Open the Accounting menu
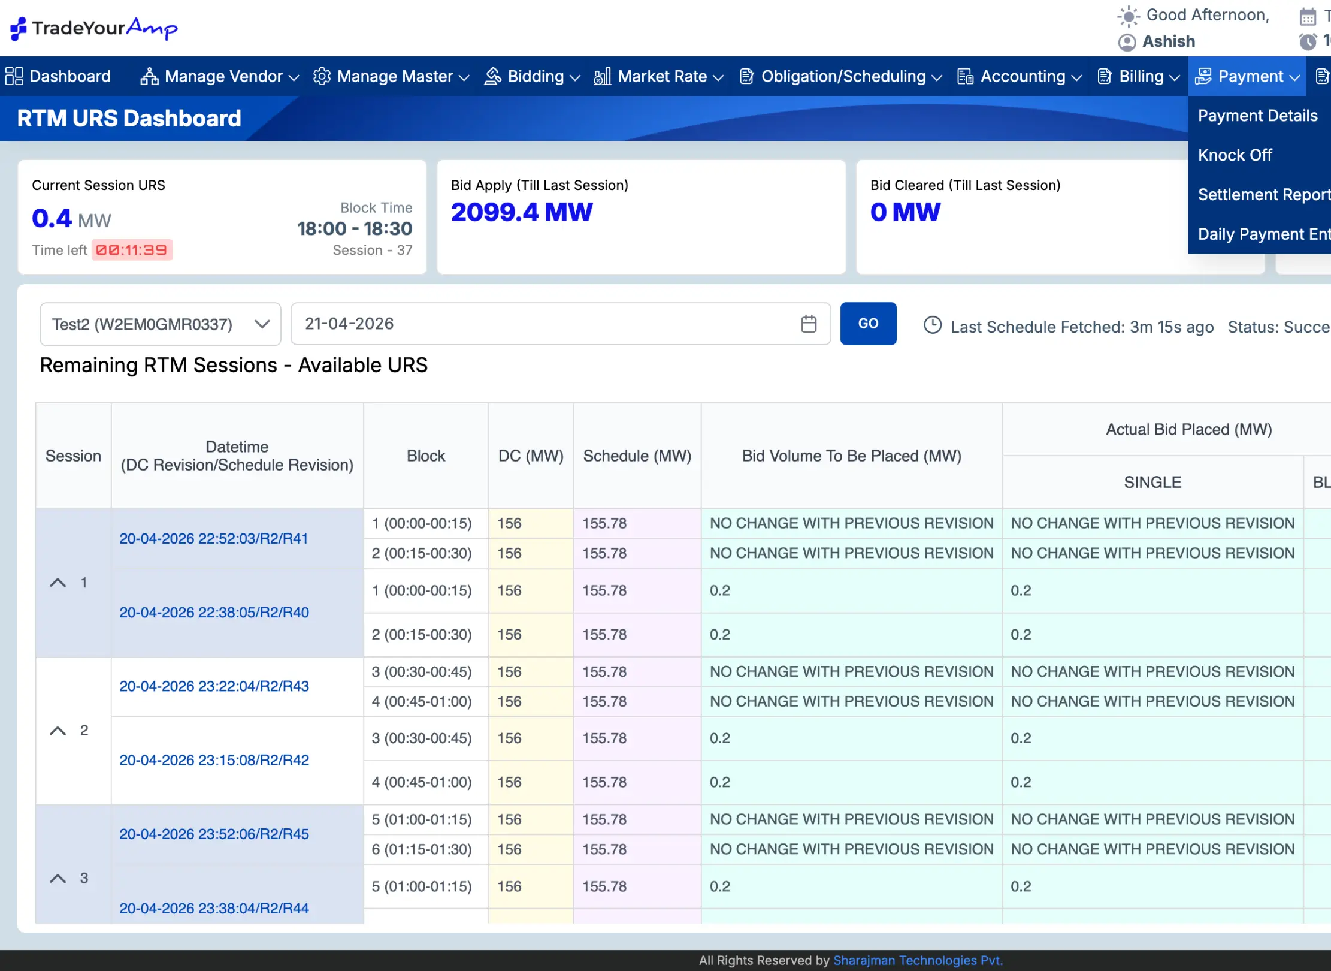The height and width of the screenshot is (971, 1331). (x=1020, y=76)
